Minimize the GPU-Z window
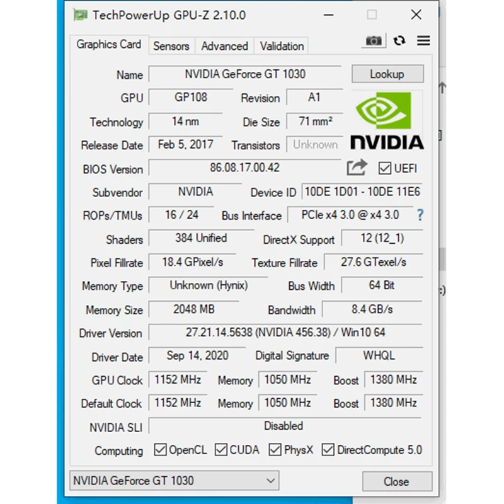This screenshot has width=504, height=504. tap(328, 14)
